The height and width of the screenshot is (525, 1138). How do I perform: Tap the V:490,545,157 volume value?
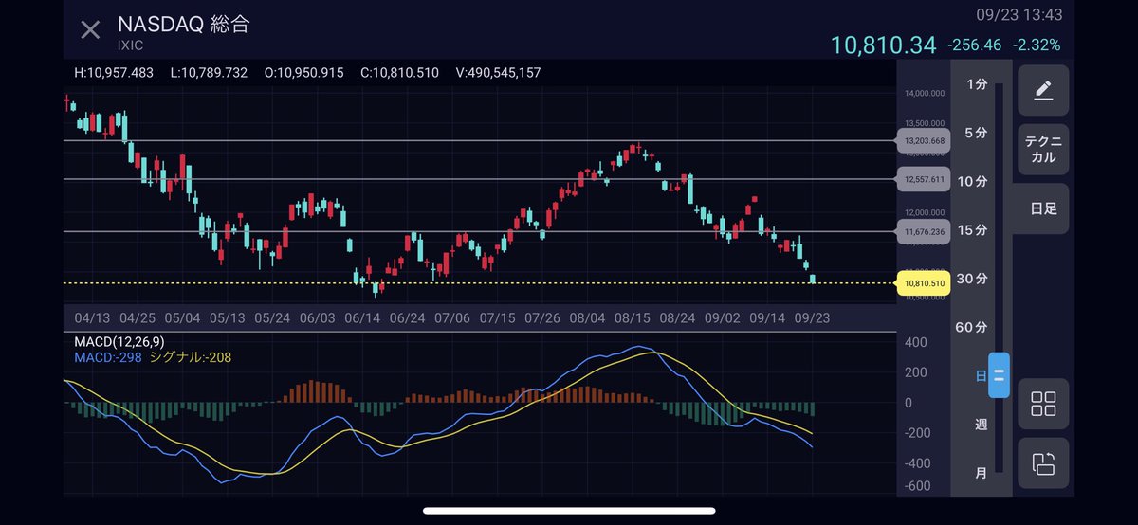click(x=498, y=72)
